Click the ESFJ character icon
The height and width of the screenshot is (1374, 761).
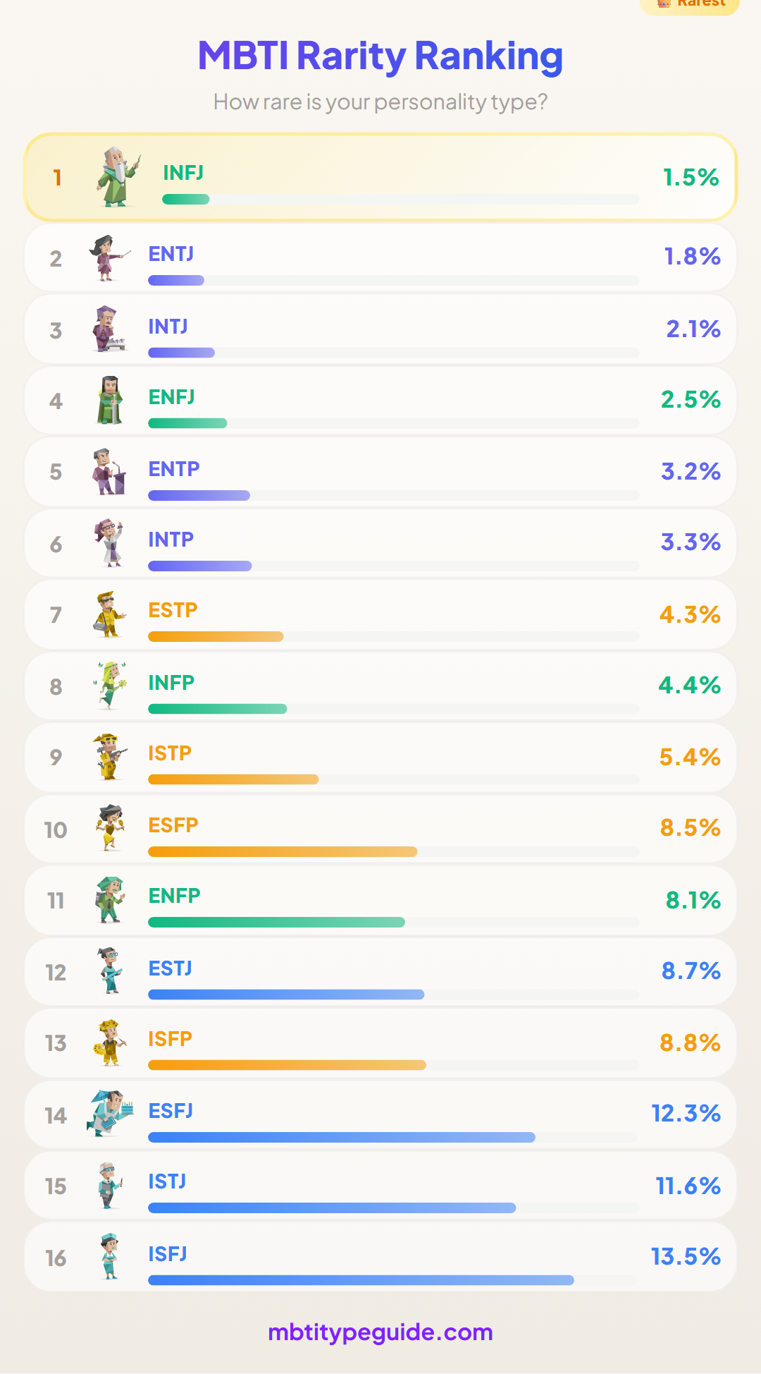click(110, 1114)
